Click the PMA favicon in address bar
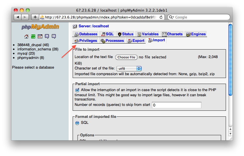Image resolution: width=244 pixels, height=156 pixels. [42, 17]
